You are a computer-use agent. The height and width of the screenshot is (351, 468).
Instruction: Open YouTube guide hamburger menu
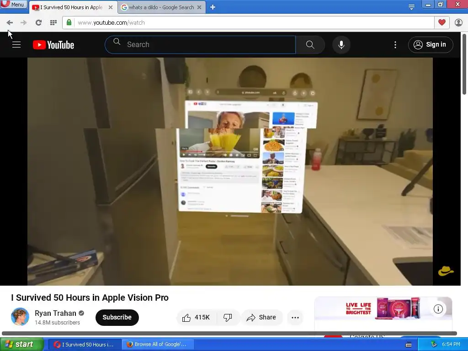pos(16,45)
